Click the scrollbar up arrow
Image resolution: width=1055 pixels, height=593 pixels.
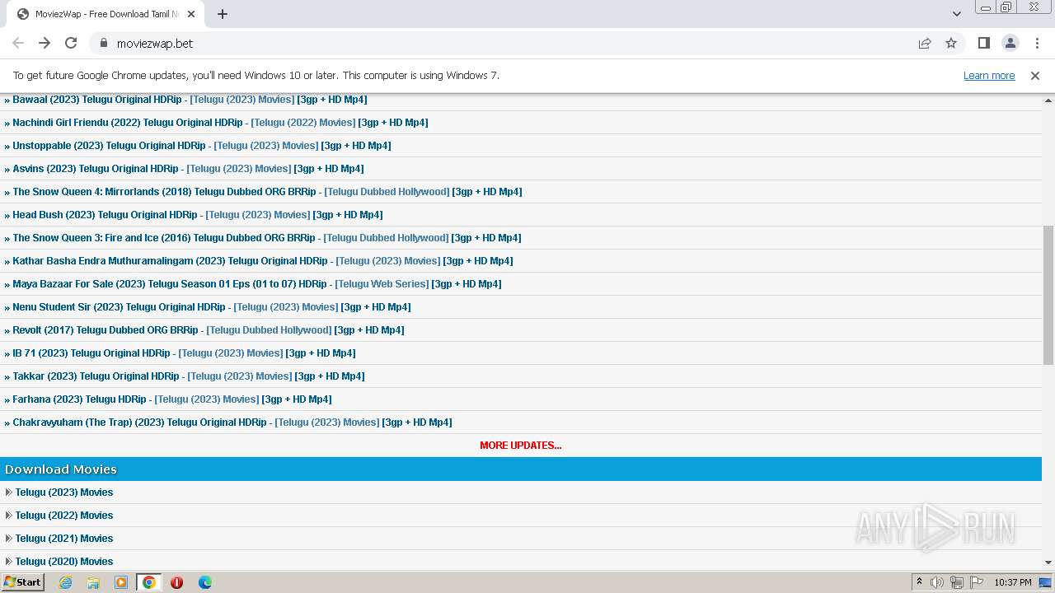click(x=1048, y=100)
